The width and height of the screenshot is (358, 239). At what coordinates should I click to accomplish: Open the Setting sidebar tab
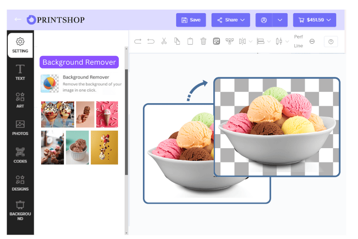click(x=20, y=45)
